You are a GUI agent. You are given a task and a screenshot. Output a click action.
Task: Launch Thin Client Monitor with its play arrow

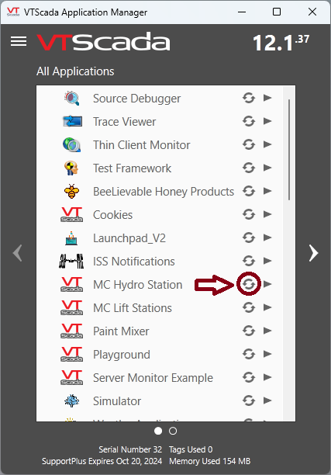tap(267, 144)
